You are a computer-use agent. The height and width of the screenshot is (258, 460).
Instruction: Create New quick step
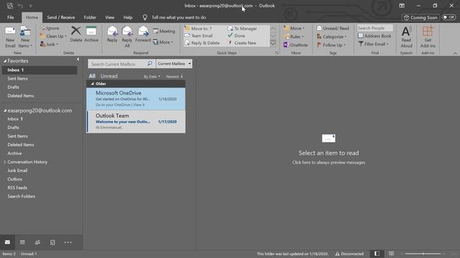242,43
